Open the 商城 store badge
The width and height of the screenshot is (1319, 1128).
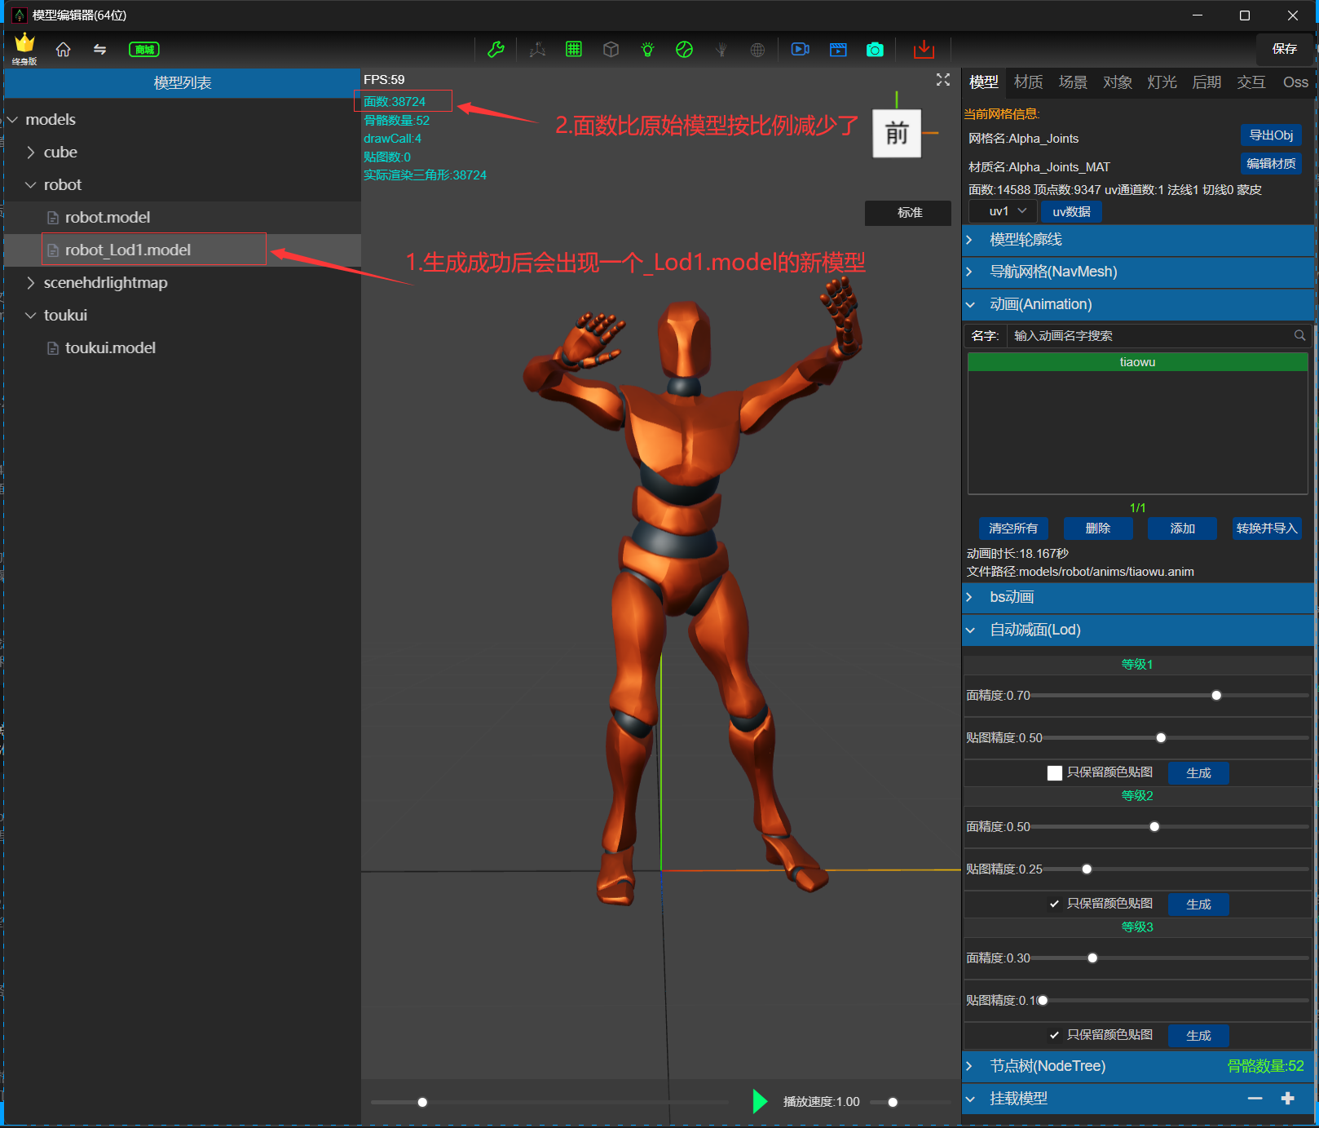(144, 50)
